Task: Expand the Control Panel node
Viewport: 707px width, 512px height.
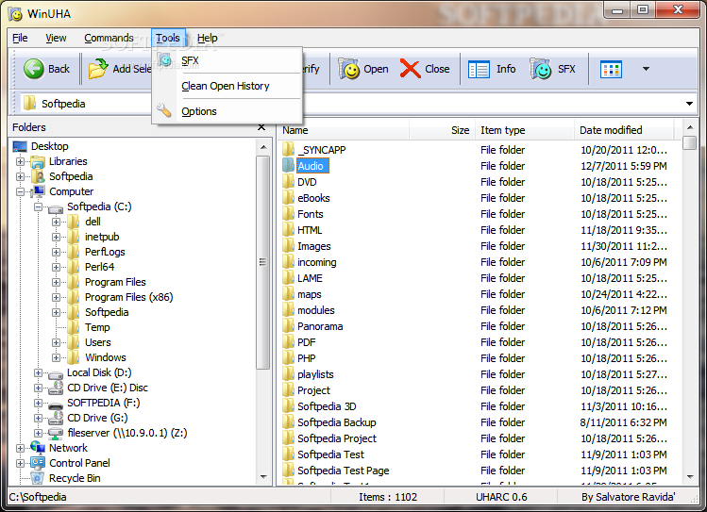Action: (x=20, y=463)
